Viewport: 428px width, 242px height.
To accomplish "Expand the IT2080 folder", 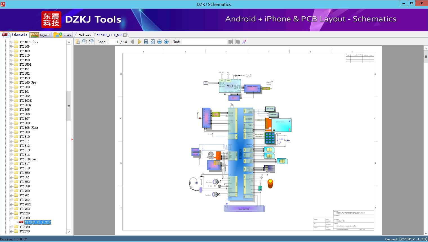I will pos(11,227).
